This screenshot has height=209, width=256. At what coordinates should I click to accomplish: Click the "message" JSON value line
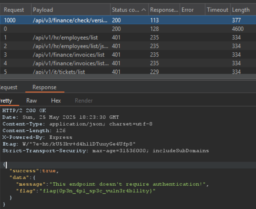click(x=112, y=184)
